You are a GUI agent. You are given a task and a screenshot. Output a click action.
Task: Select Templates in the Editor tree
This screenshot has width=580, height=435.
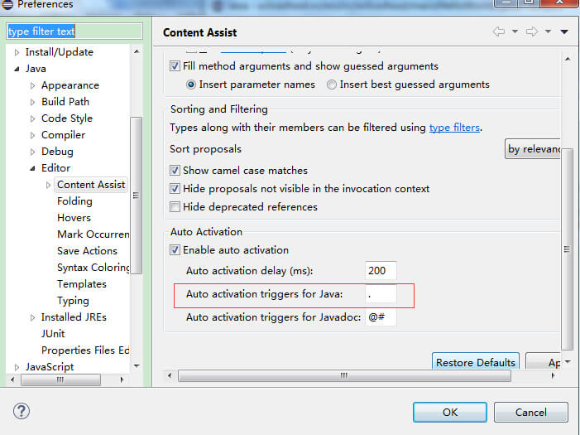tap(81, 283)
